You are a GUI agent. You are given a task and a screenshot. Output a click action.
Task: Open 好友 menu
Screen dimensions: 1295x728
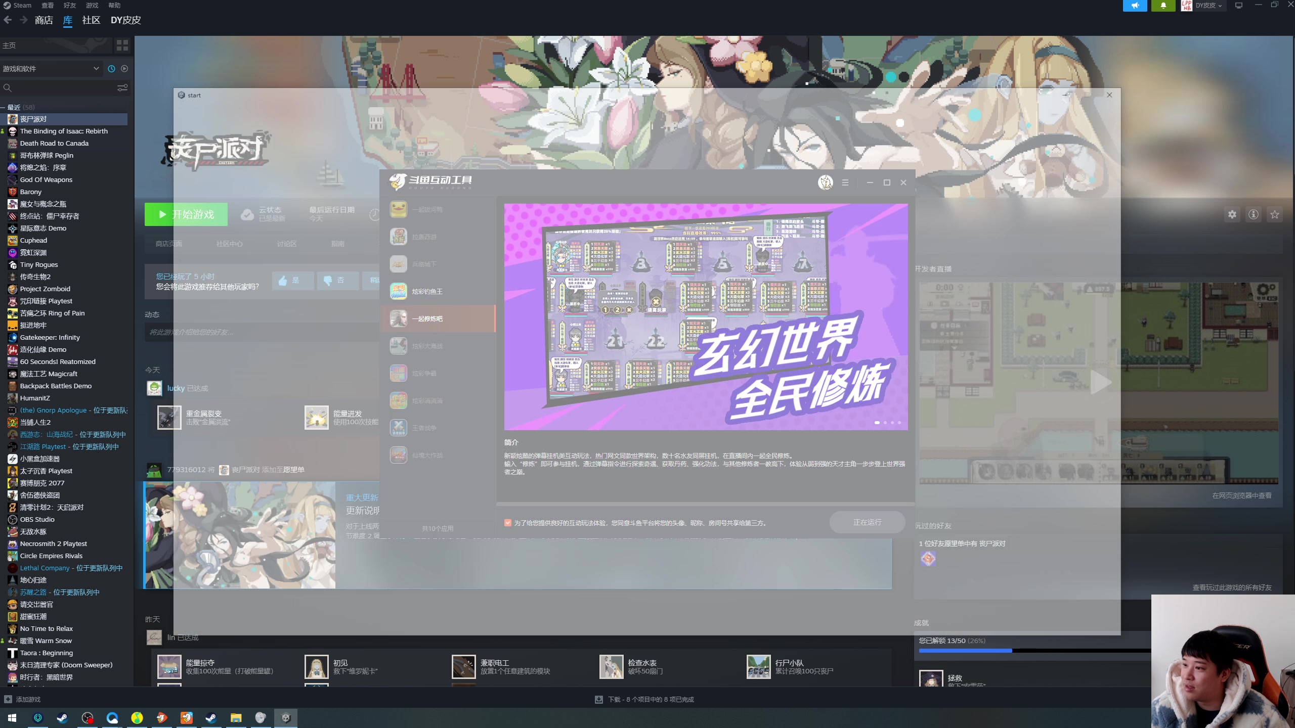tap(70, 6)
